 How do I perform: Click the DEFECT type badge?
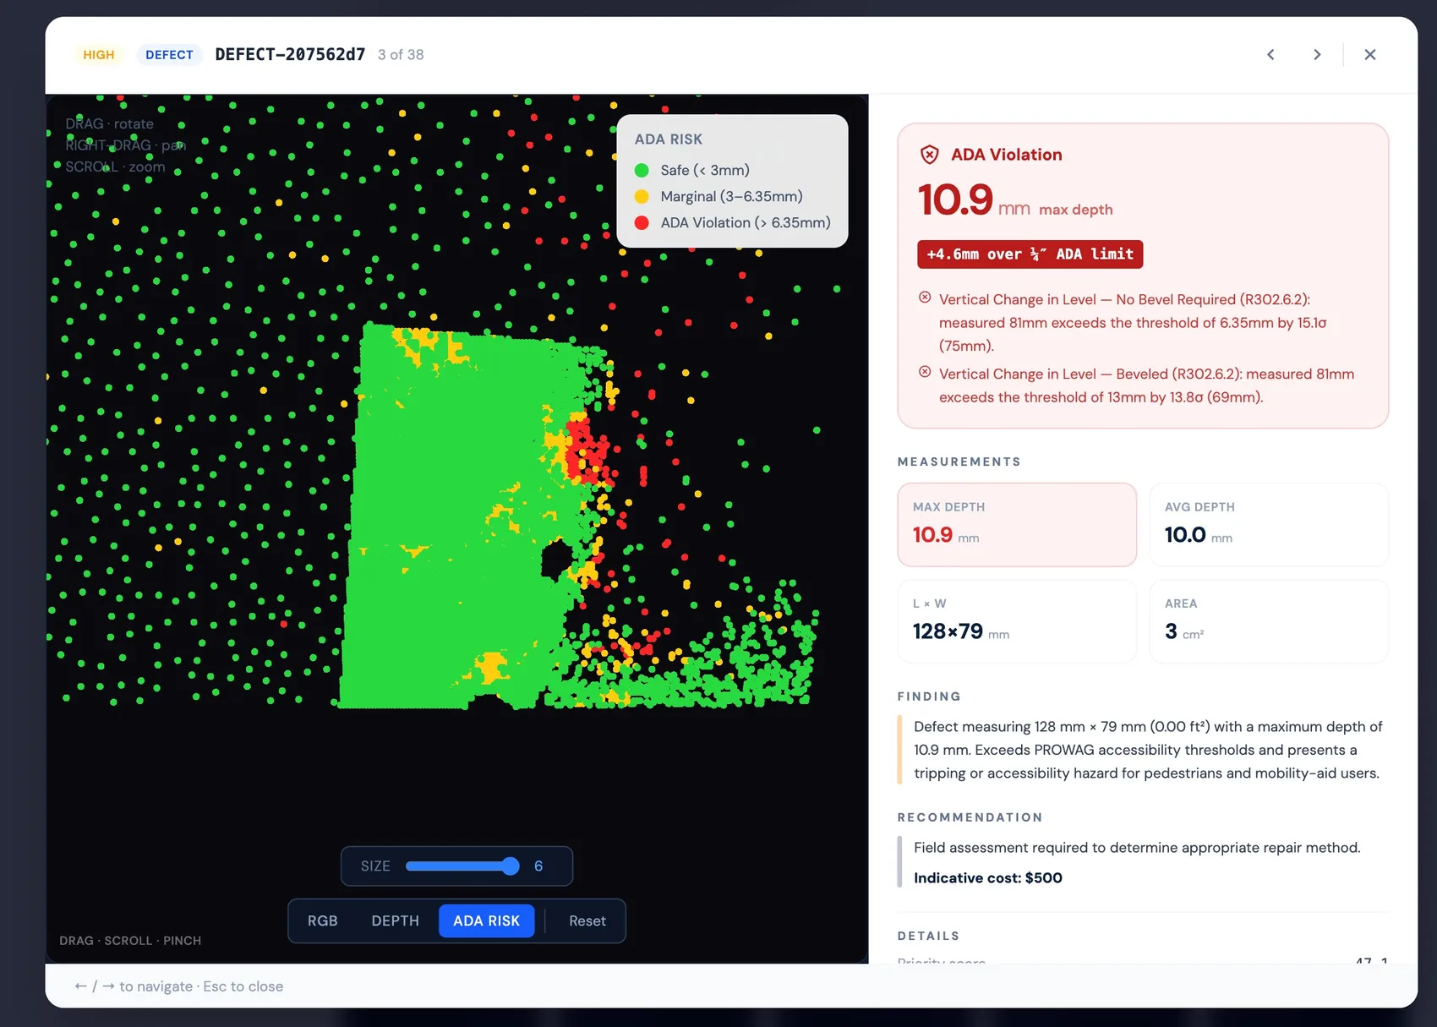coord(169,55)
